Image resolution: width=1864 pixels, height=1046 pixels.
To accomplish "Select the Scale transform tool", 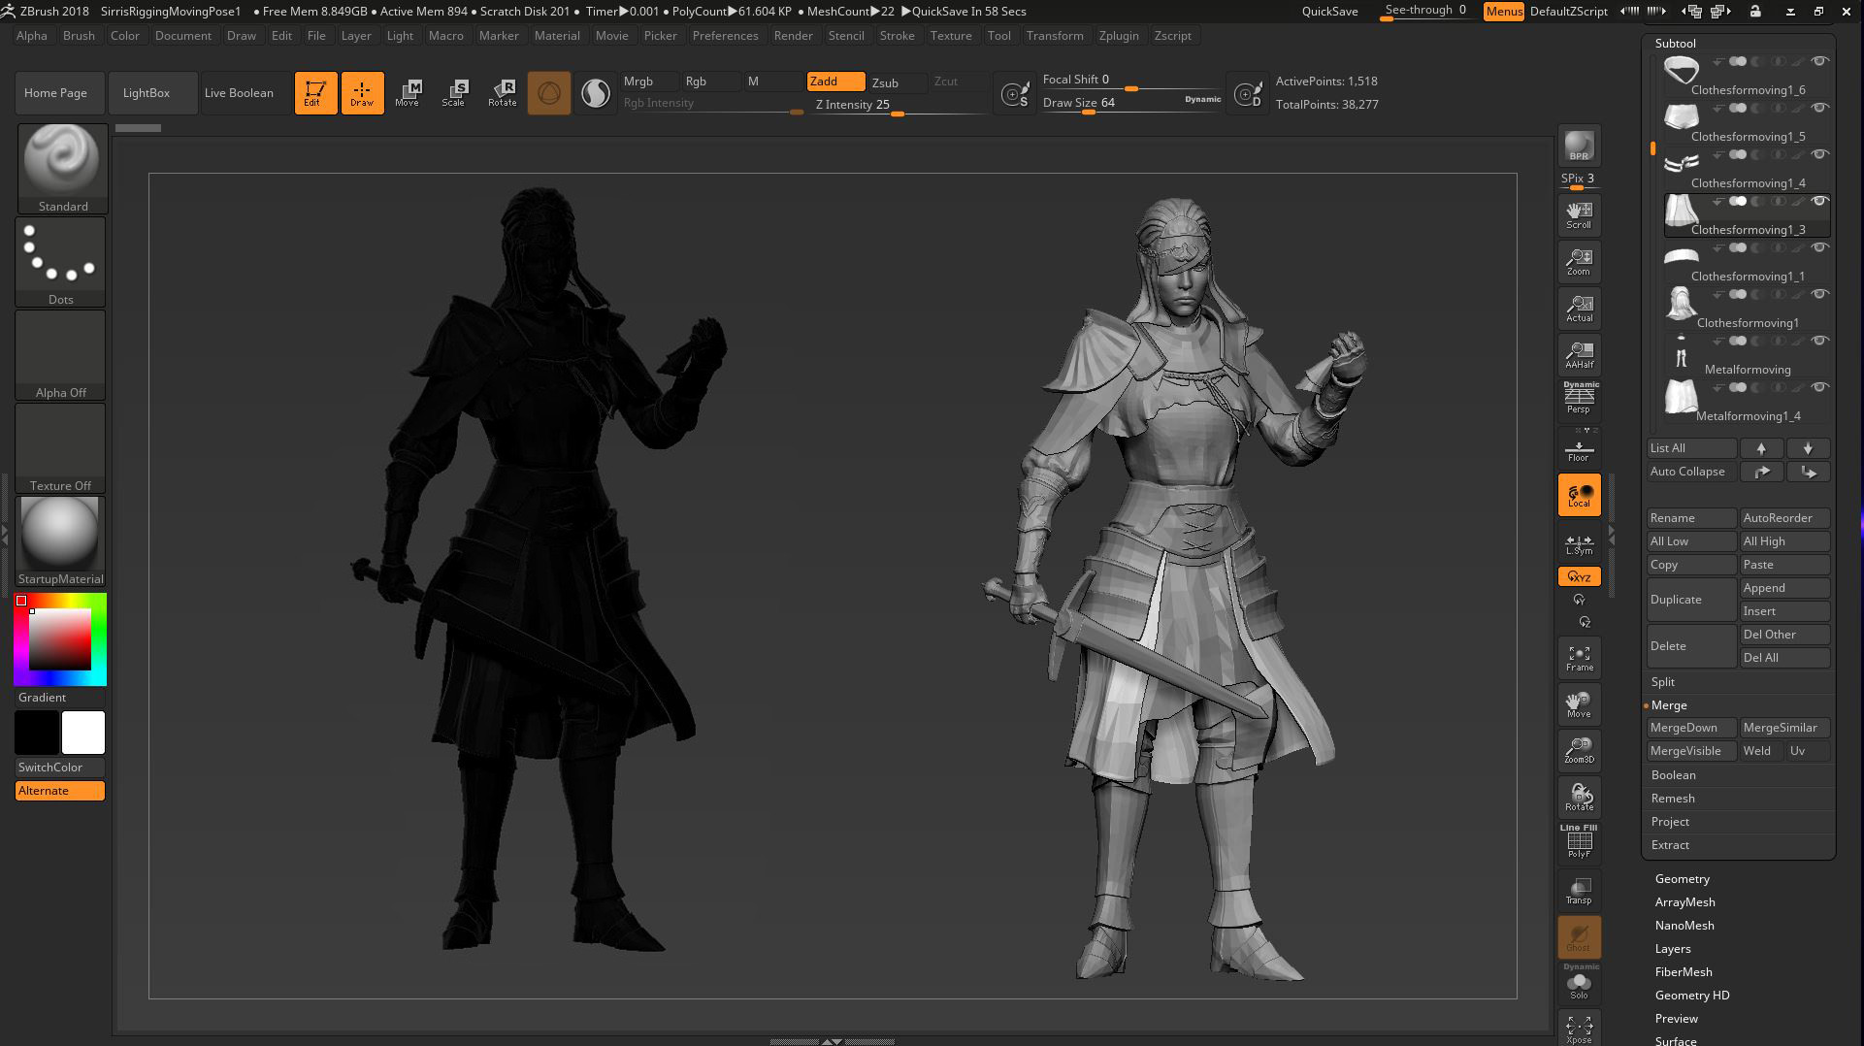I will click(454, 93).
